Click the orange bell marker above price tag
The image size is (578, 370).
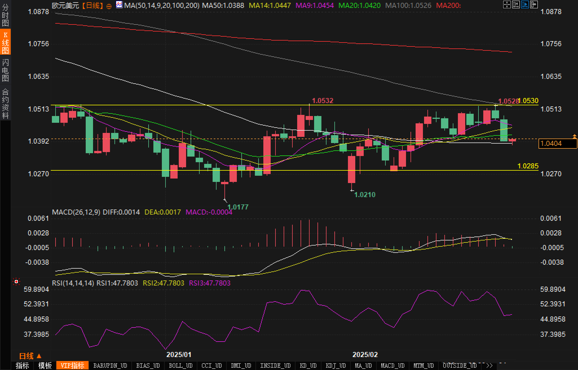[x=574, y=137]
